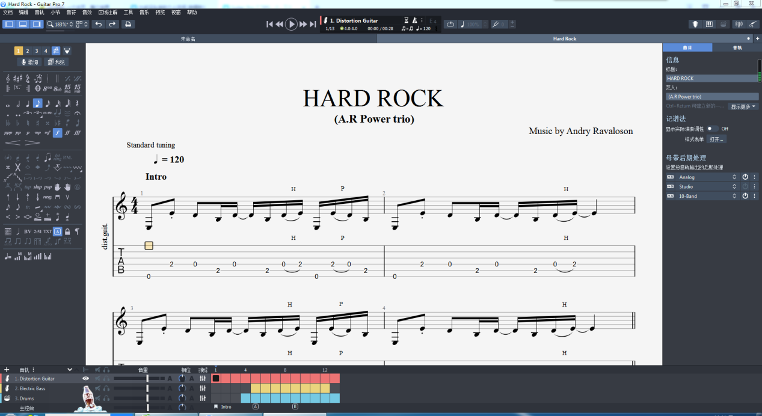Viewport: 762px width, 416px height.
Task: Select the forte dynamic icon
Action: click(x=57, y=133)
